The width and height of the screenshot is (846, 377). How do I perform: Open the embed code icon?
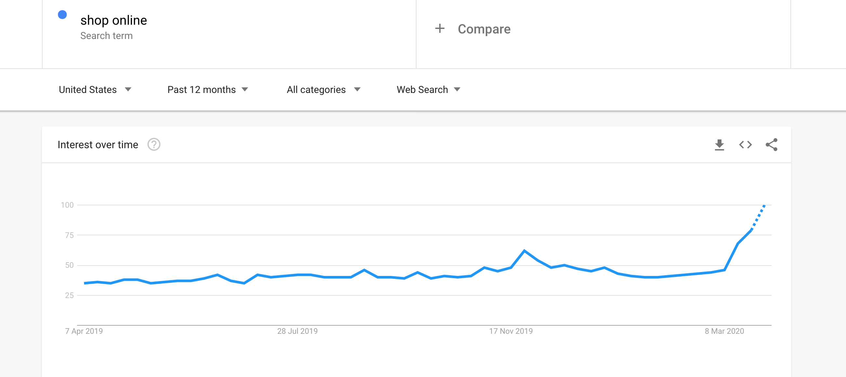click(745, 145)
